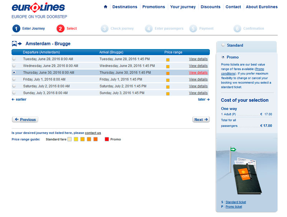Open the Destinations menu
The image size is (287, 217).
click(x=124, y=7)
